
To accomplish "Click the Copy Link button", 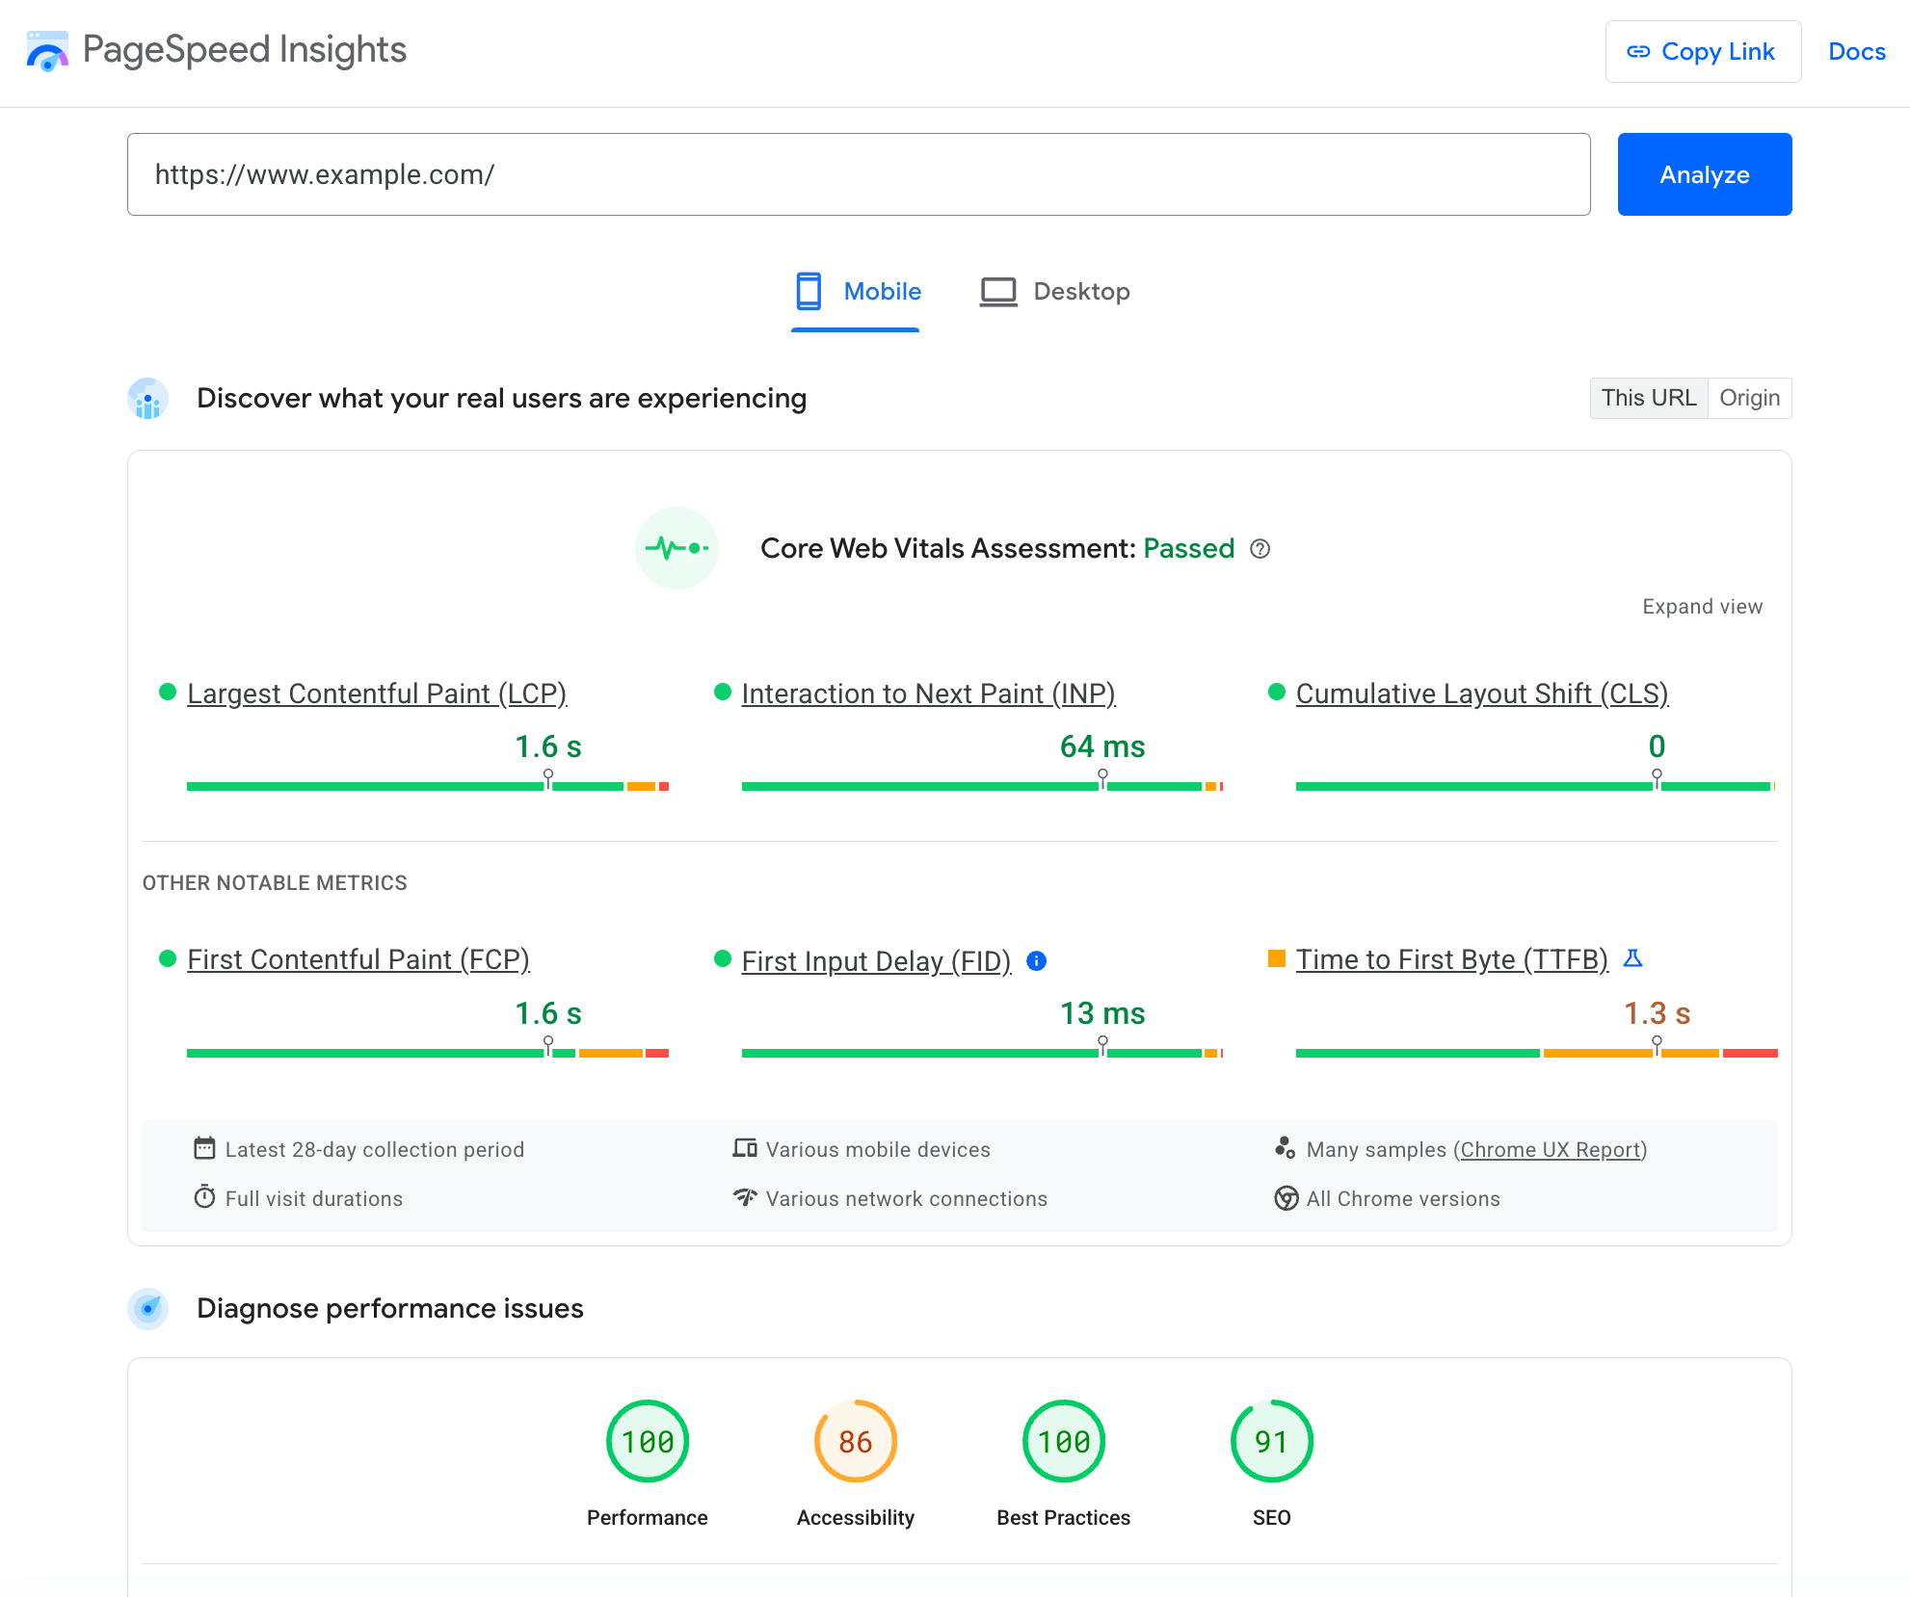I will (1701, 52).
